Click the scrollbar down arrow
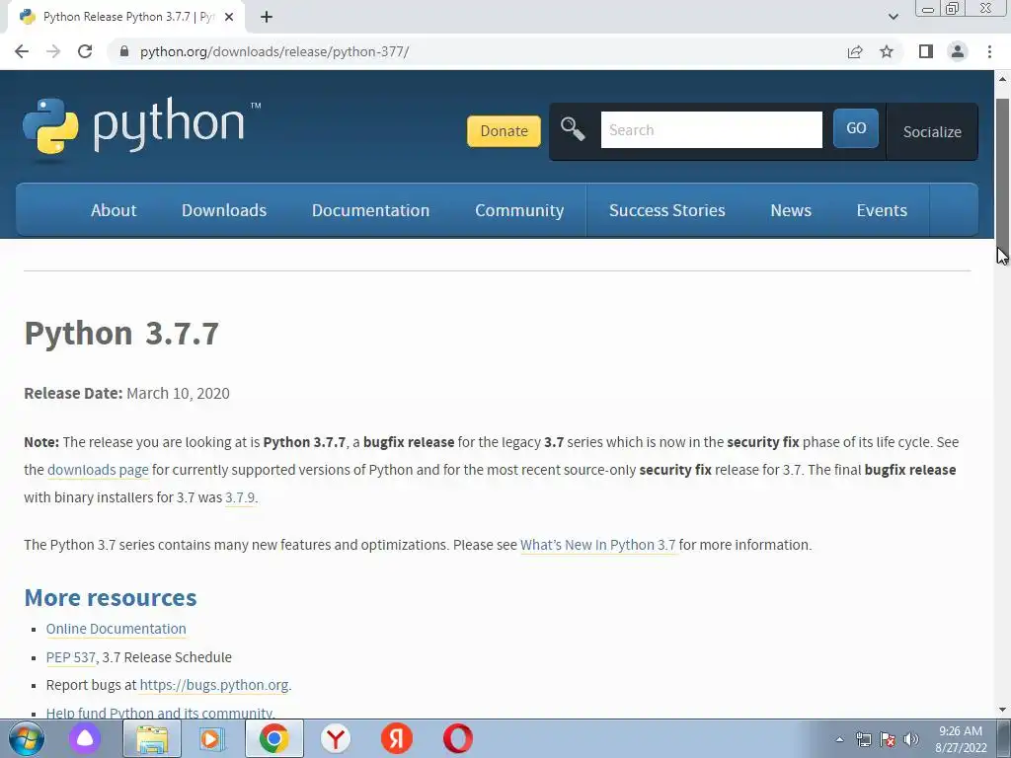The height and width of the screenshot is (758, 1011). [x=1002, y=710]
